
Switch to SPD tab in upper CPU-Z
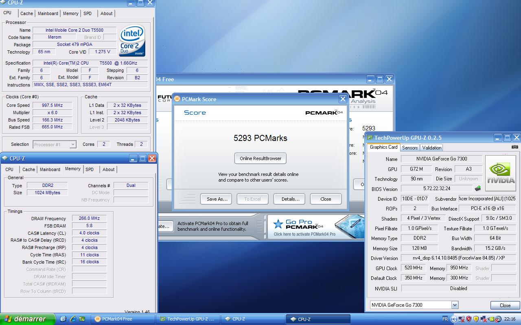point(88,13)
